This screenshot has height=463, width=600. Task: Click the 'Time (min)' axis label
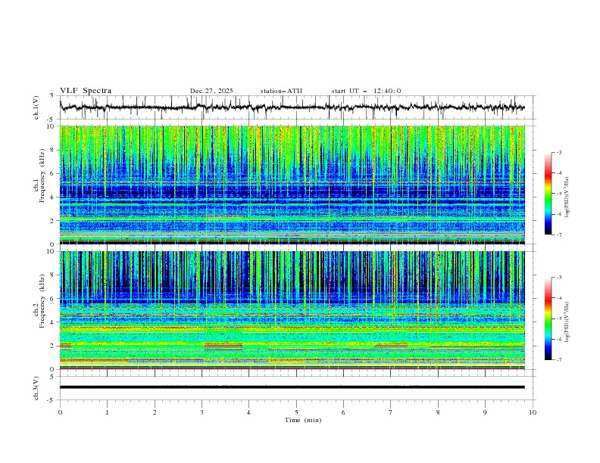303,420
